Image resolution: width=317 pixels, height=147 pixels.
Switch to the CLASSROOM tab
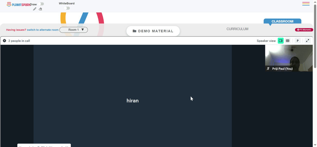coord(282,22)
